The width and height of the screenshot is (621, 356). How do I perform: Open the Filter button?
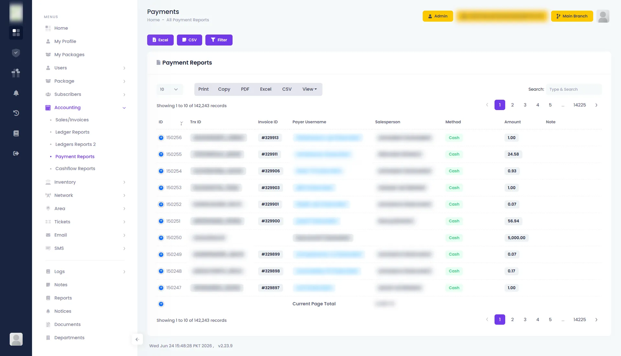click(219, 40)
